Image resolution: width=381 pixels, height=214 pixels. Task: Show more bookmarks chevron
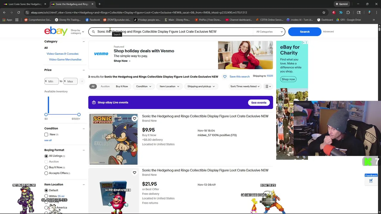coord(374,20)
